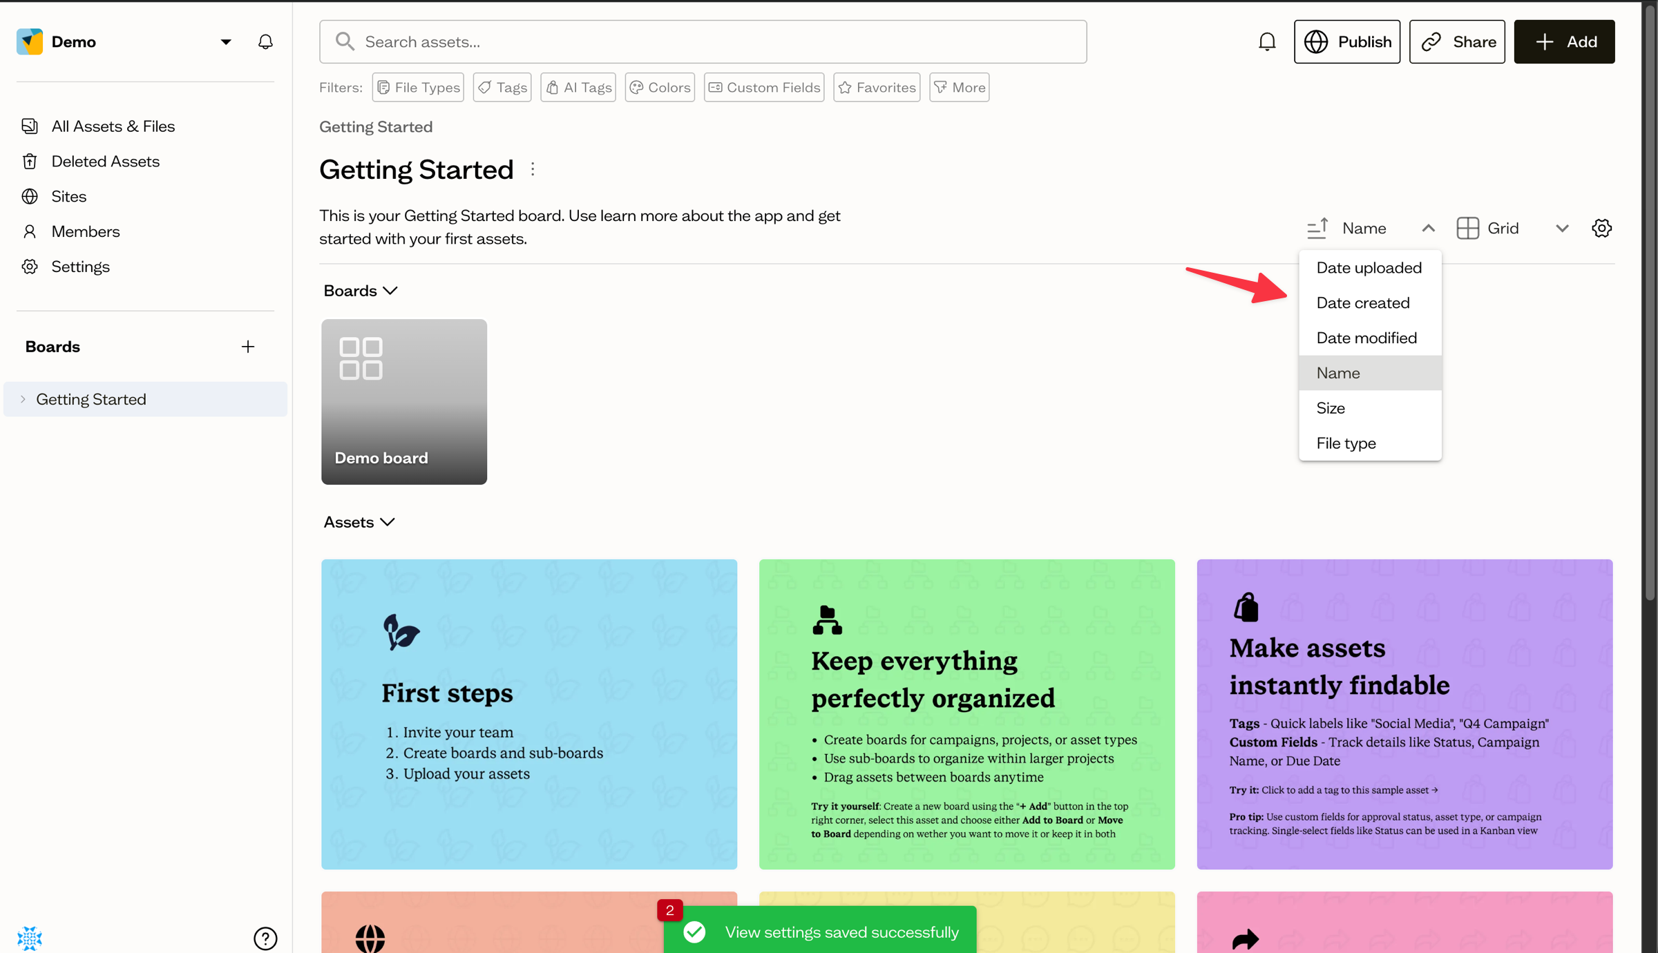
Task: Open the AI Tags filter
Action: tap(578, 88)
